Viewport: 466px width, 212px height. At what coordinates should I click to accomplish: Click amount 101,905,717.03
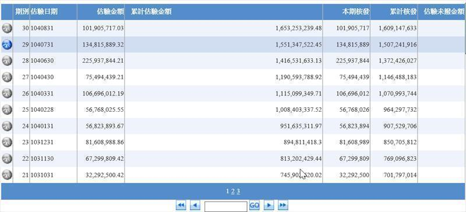coord(103,28)
